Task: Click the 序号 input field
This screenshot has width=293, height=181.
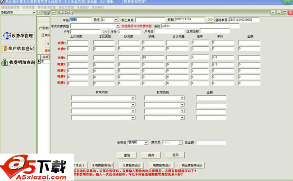Action: tap(129, 32)
